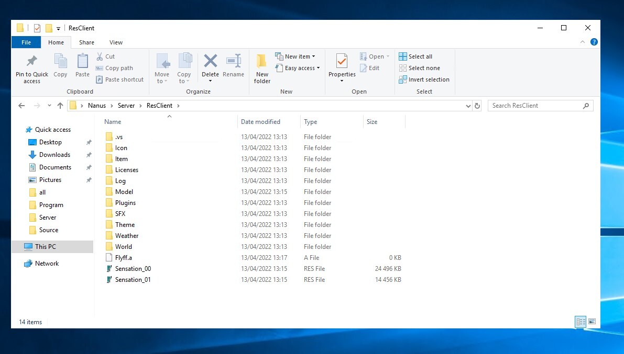Open the Move to dropdown
The width and height of the screenshot is (624, 354).
coord(162,68)
